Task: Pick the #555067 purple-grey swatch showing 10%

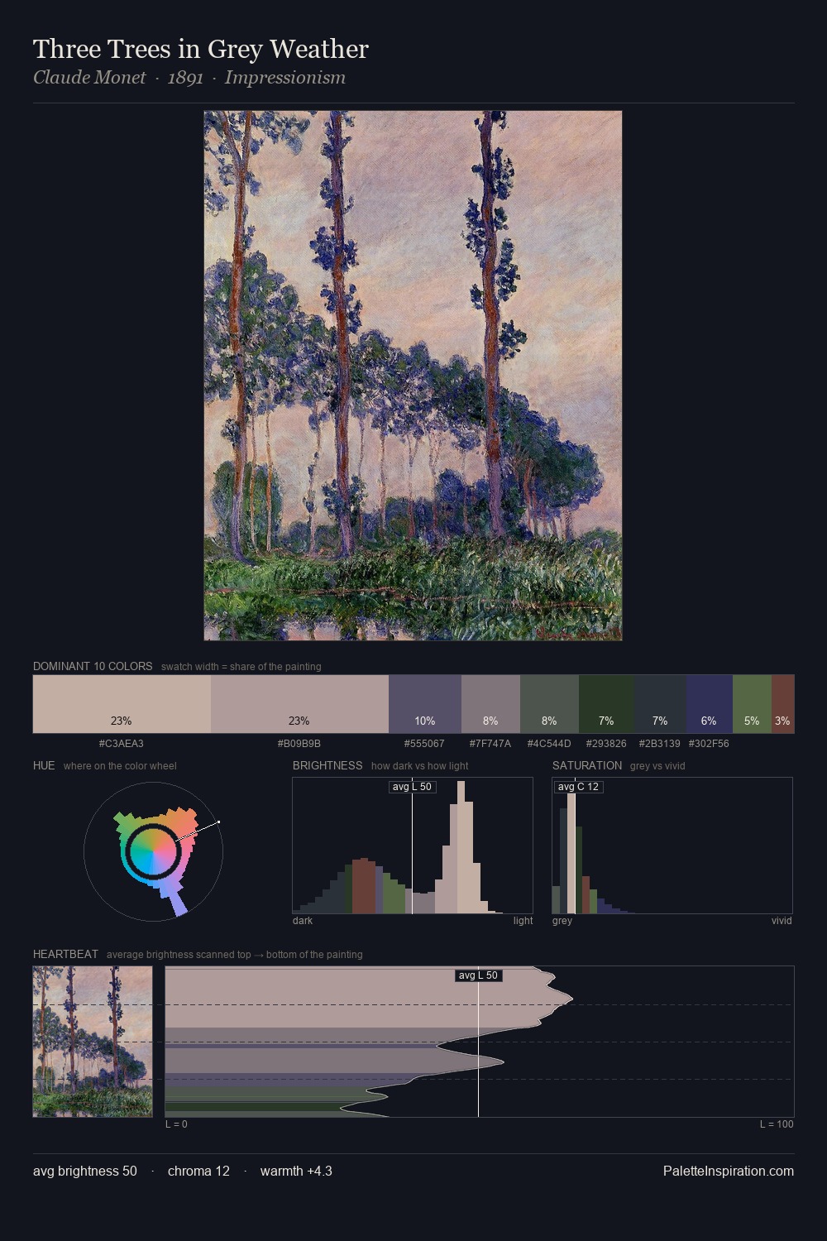Action: [425, 704]
